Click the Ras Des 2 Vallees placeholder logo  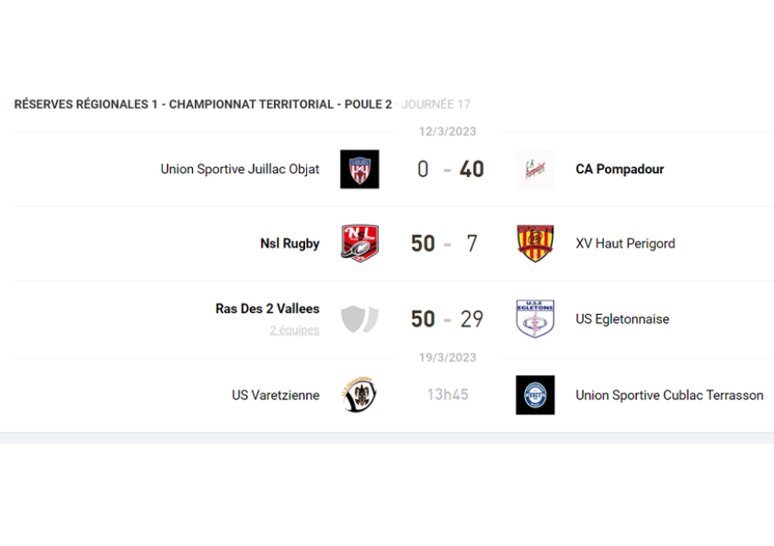(359, 318)
